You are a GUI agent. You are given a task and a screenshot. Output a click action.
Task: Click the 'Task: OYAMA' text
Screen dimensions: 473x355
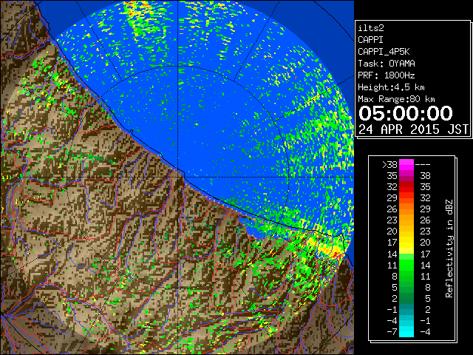point(386,64)
